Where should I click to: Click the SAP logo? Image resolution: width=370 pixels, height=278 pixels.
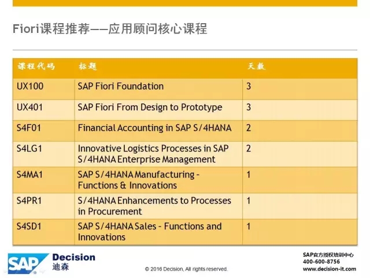click(28, 264)
